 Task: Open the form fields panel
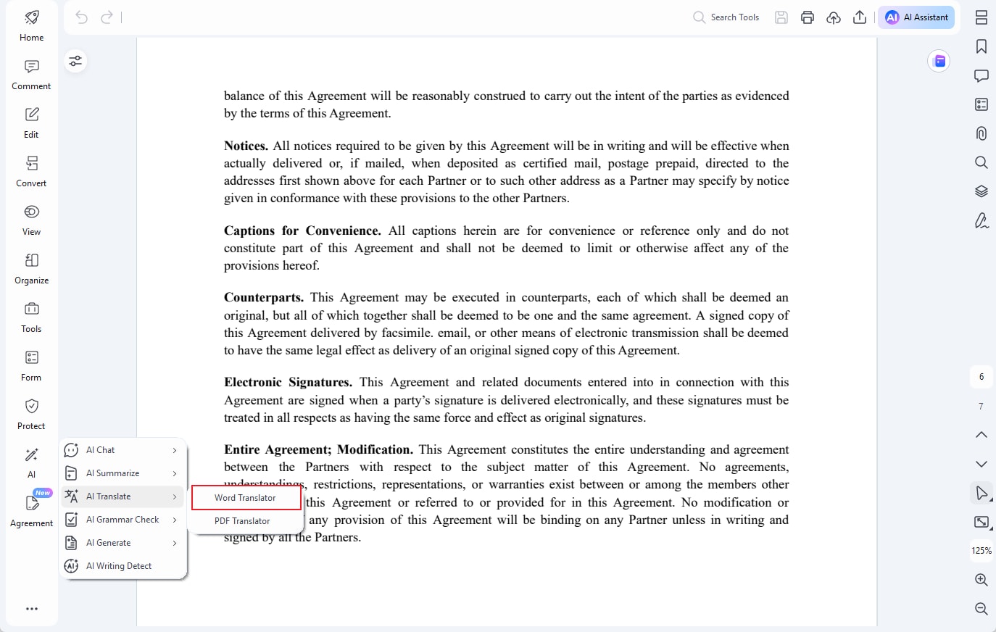pos(982,104)
